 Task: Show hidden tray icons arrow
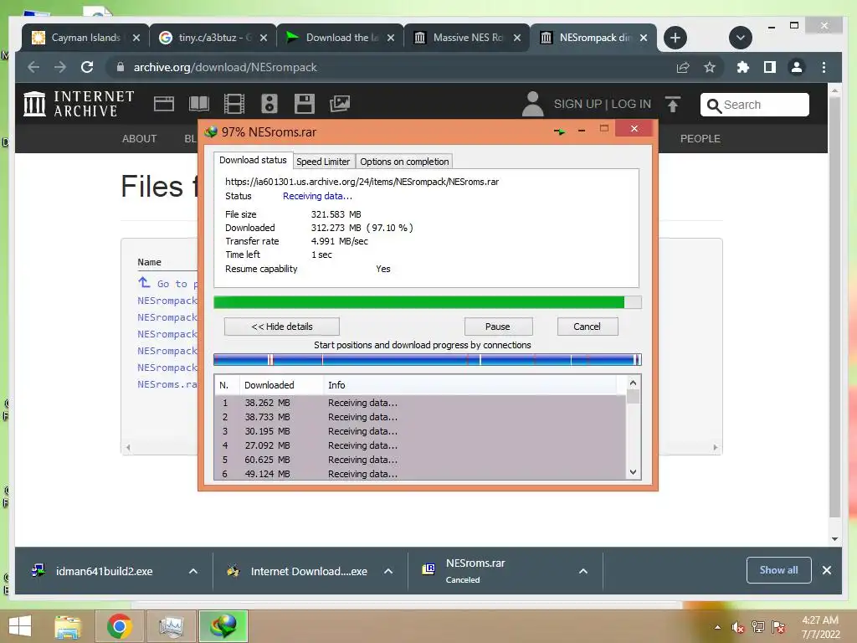pyautogui.click(x=717, y=627)
